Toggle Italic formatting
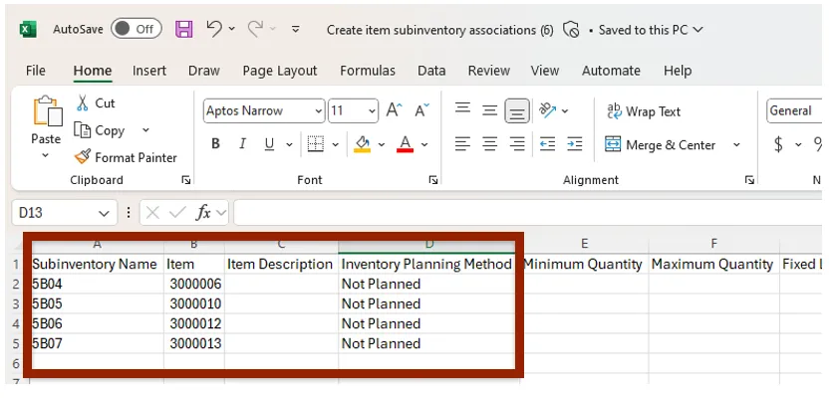 point(242,144)
